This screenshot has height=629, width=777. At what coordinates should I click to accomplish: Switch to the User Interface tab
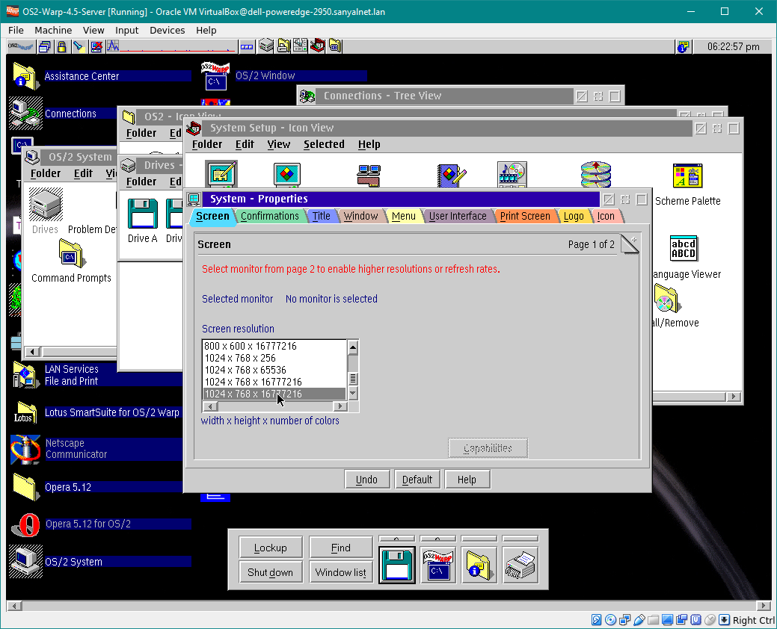point(458,216)
